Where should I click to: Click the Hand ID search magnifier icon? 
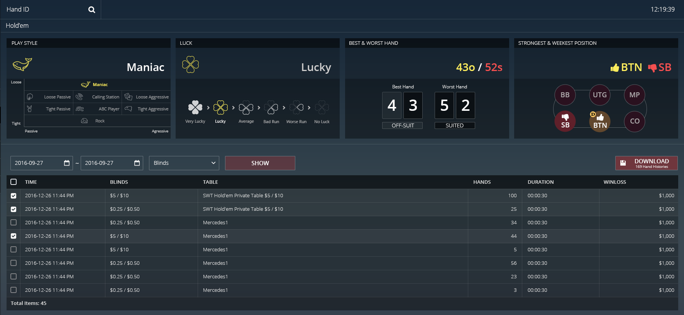click(x=91, y=10)
